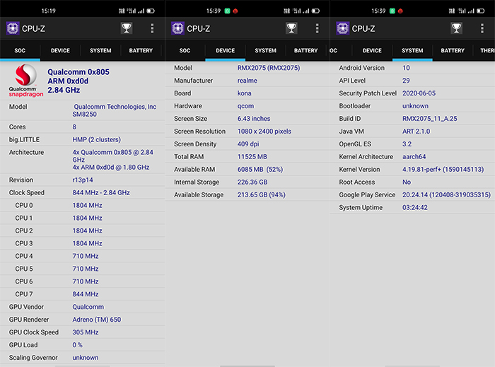Image resolution: width=495 pixels, height=367 pixels.
Task: Click '2020-06-05' security patch value
Action: point(419,93)
